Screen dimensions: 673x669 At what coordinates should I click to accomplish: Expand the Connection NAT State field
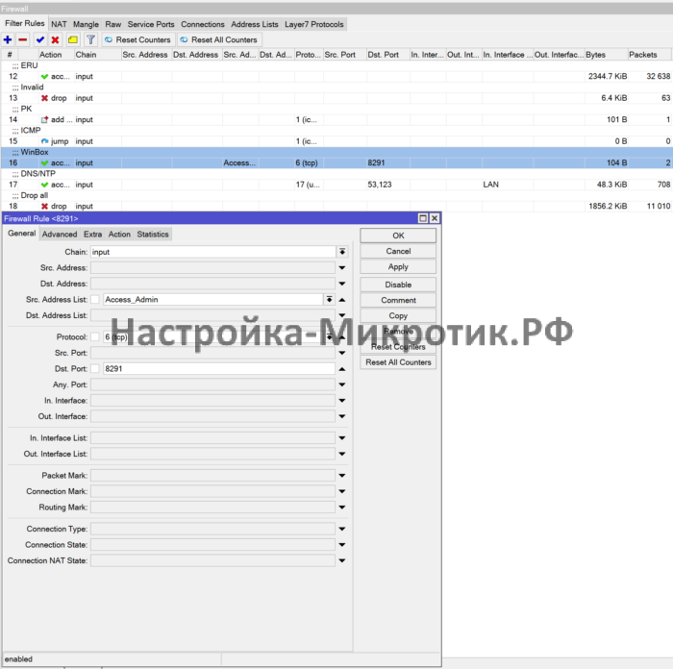(342, 560)
